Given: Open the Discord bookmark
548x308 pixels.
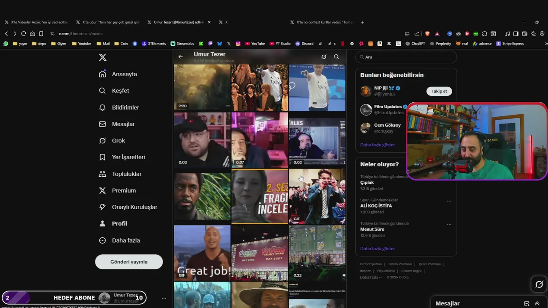Looking at the screenshot, I should pos(304,44).
